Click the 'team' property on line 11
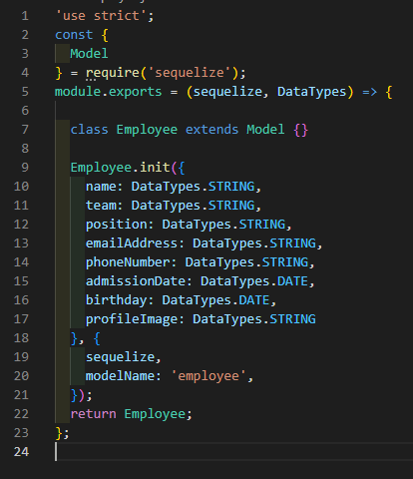 coord(101,206)
